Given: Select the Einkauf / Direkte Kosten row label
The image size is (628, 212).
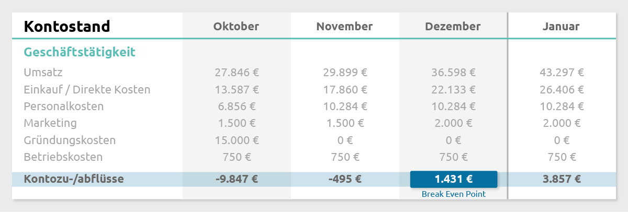Looking at the screenshot, I should point(87,89).
